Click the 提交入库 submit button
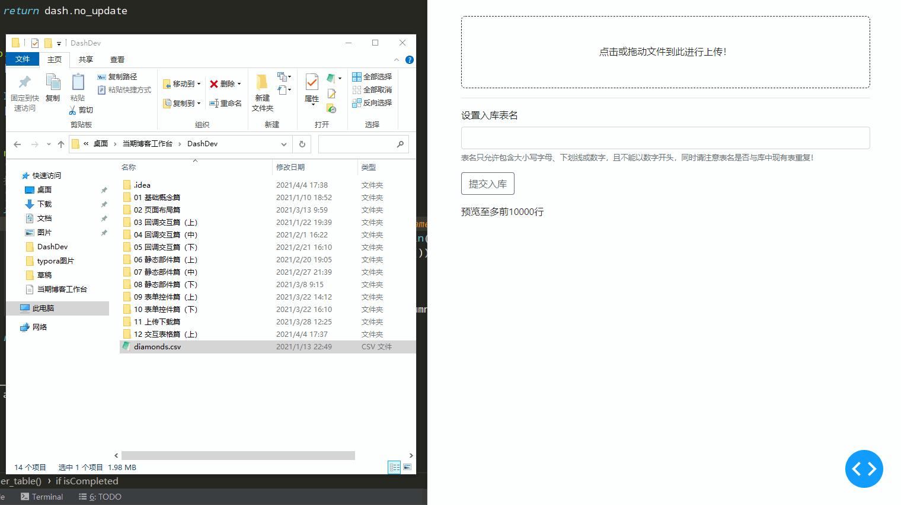The image size is (901, 505). coord(488,184)
